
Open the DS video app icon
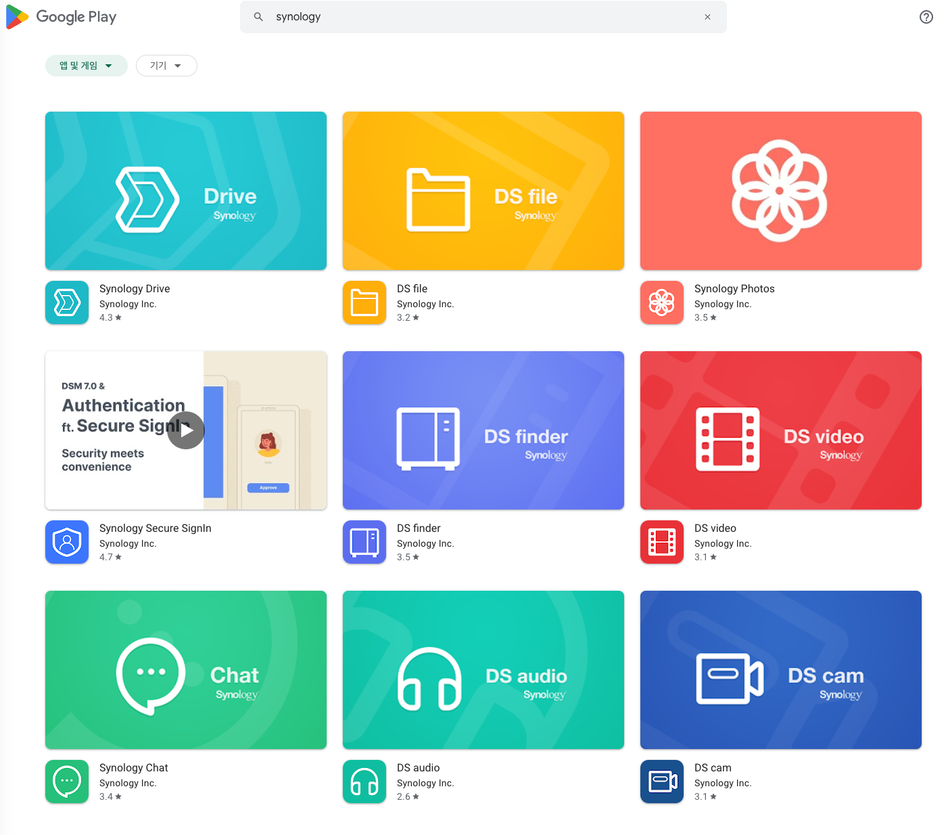click(x=662, y=542)
